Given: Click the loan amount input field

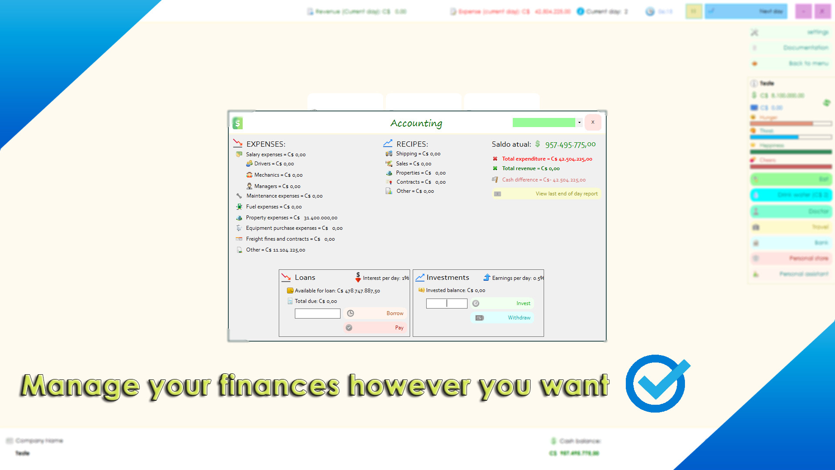Looking at the screenshot, I should (317, 313).
